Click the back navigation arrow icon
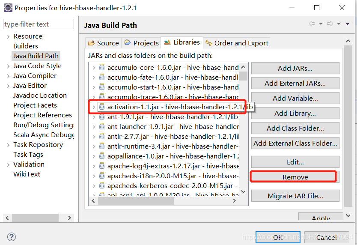The width and height of the screenshot is (357, 245). tap(312, 24)
